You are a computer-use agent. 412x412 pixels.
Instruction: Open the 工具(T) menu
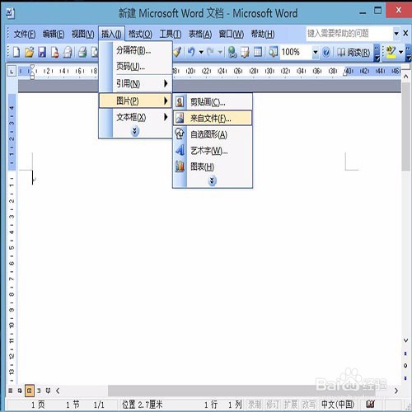pos(171,34)
